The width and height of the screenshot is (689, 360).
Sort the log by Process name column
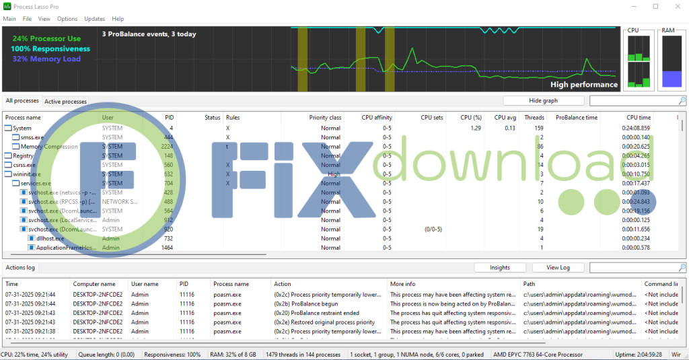(x=231, y=284)
